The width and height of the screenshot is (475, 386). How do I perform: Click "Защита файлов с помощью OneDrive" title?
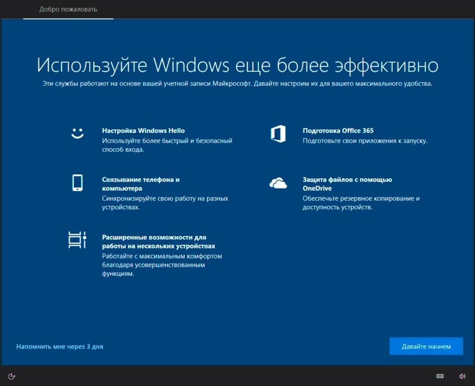tap(347, 184)
